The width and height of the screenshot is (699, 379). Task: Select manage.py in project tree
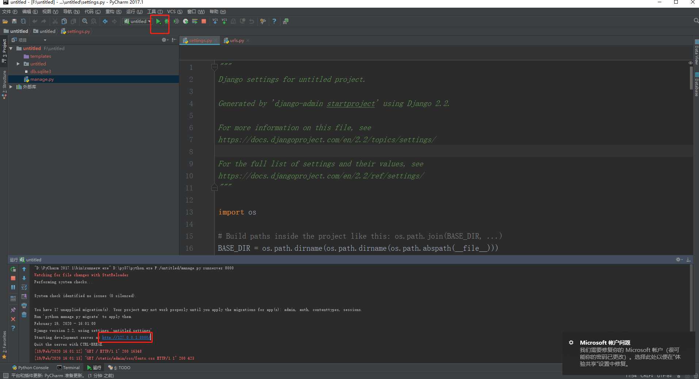(x=42, y=79)
